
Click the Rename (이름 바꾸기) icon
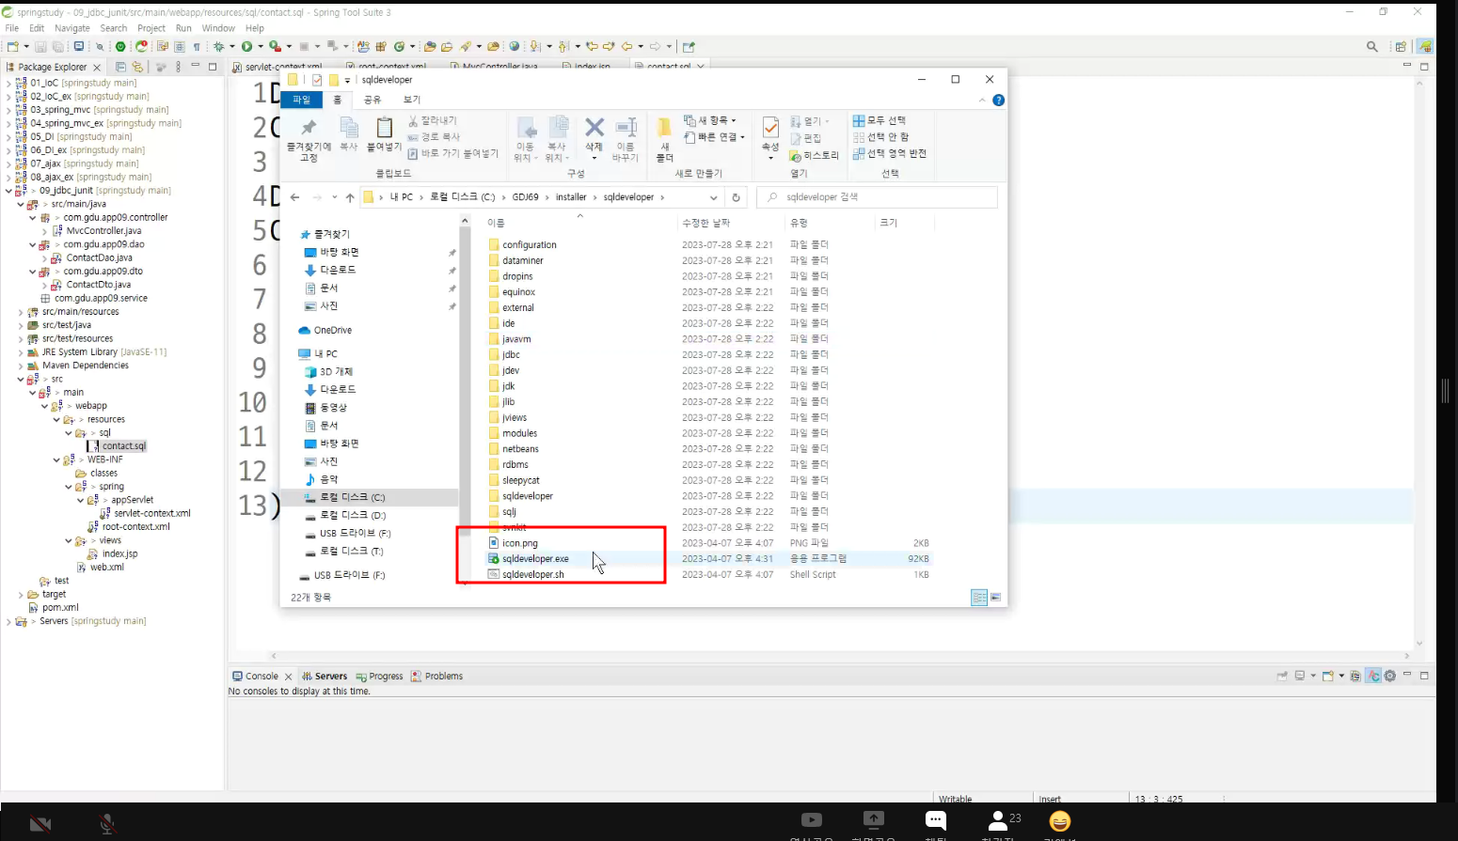pos(626,127)
